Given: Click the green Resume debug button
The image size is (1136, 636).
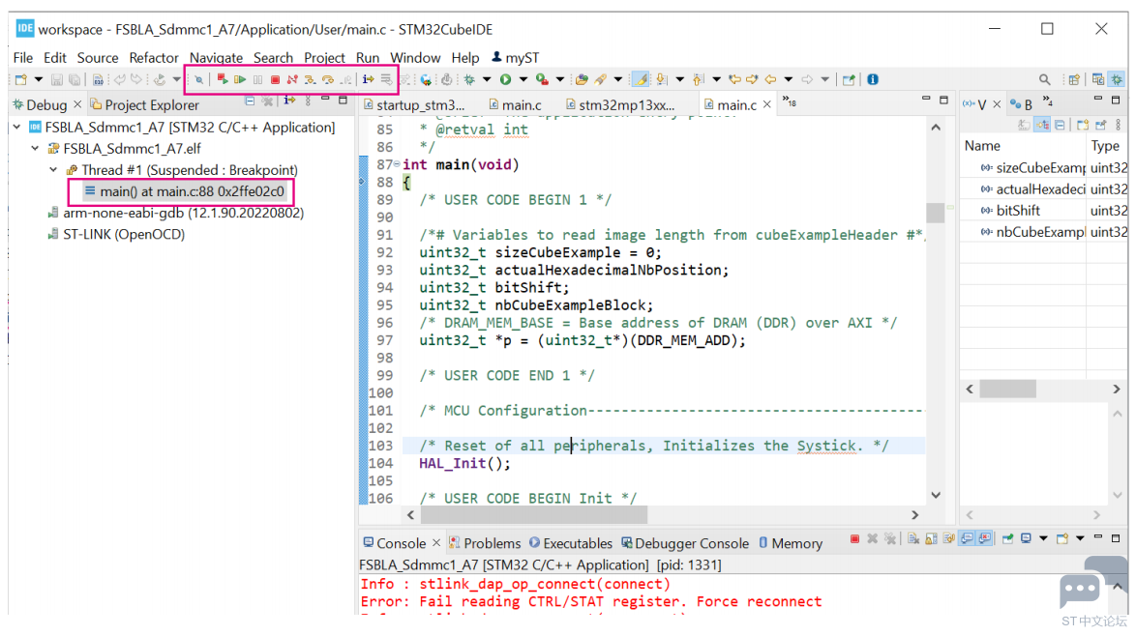Looking at the screenshot, I should click(x=240, y=79).
